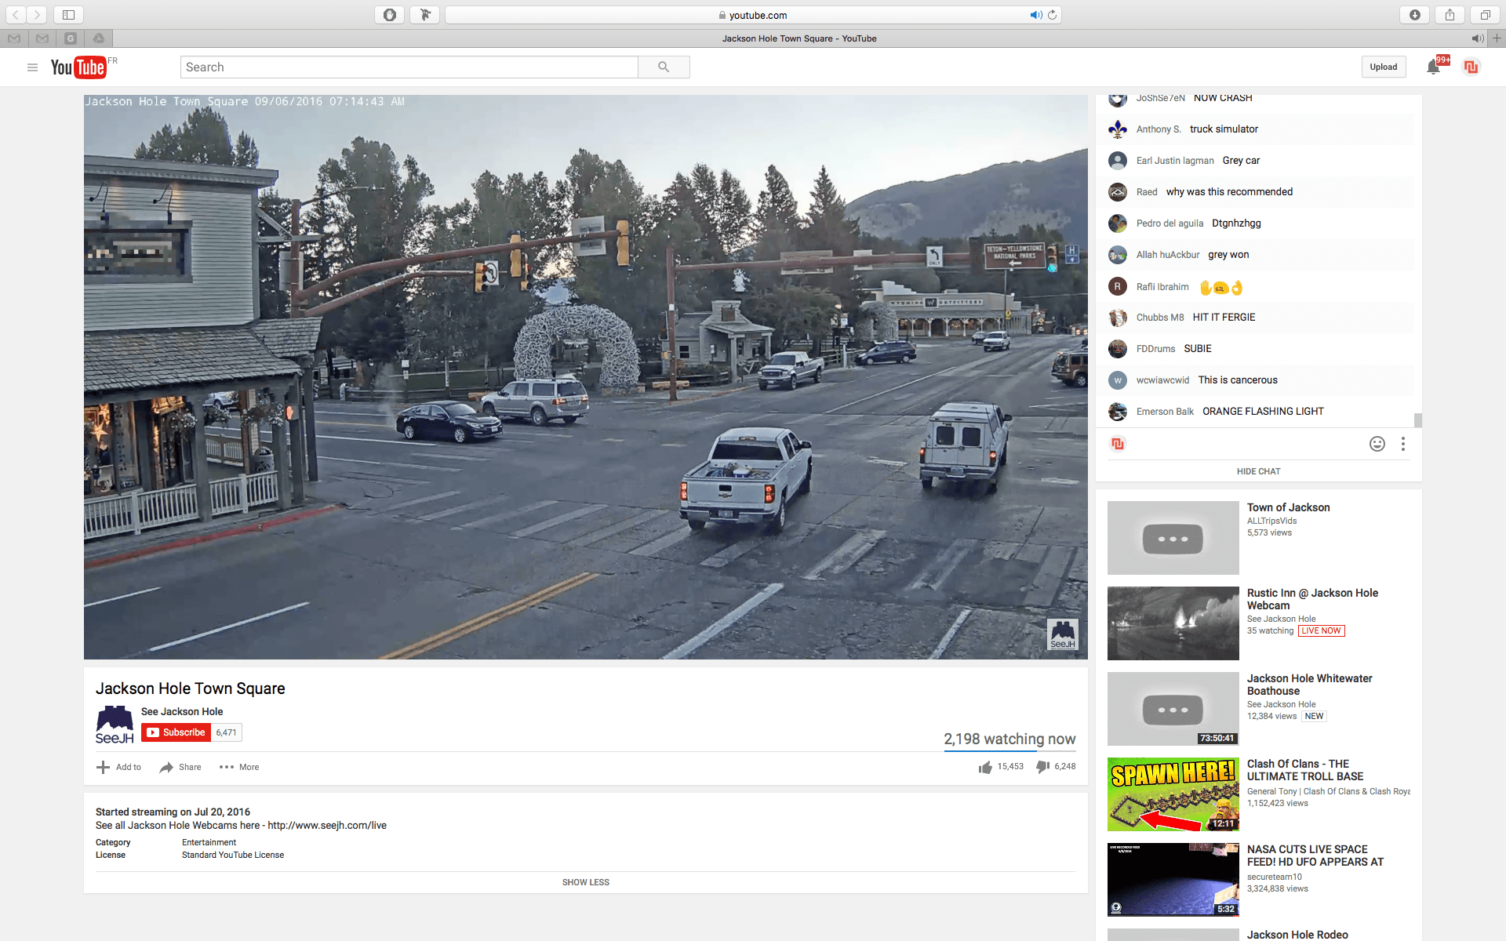The height and width of the screenshot is (941, 1506).
Task: Open NASA CUTS LIVE SPACE FEED thumbnail
Action: pos(1173,880)
